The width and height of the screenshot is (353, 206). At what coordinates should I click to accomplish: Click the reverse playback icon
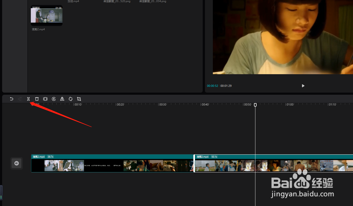54,99
